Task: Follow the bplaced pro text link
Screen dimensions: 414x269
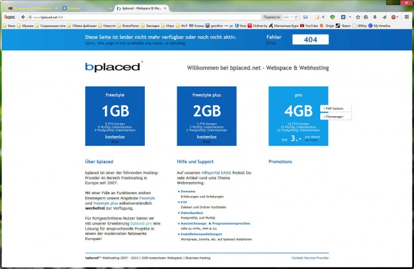Action: (141, 223)
